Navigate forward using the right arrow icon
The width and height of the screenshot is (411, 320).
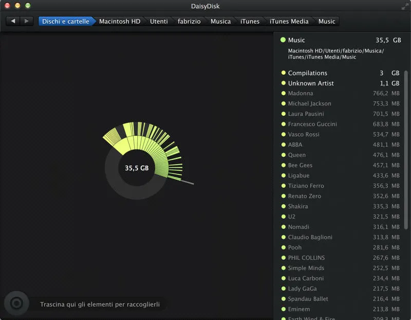click(x=26, y=22)
